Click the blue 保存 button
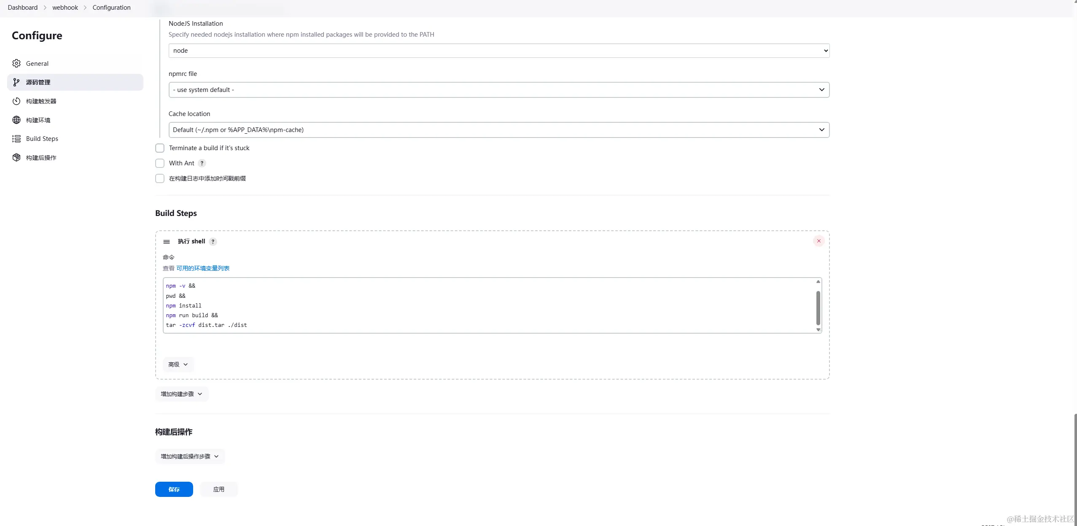The width and height of the screenshot is (1077, 526). click(174, 489)
